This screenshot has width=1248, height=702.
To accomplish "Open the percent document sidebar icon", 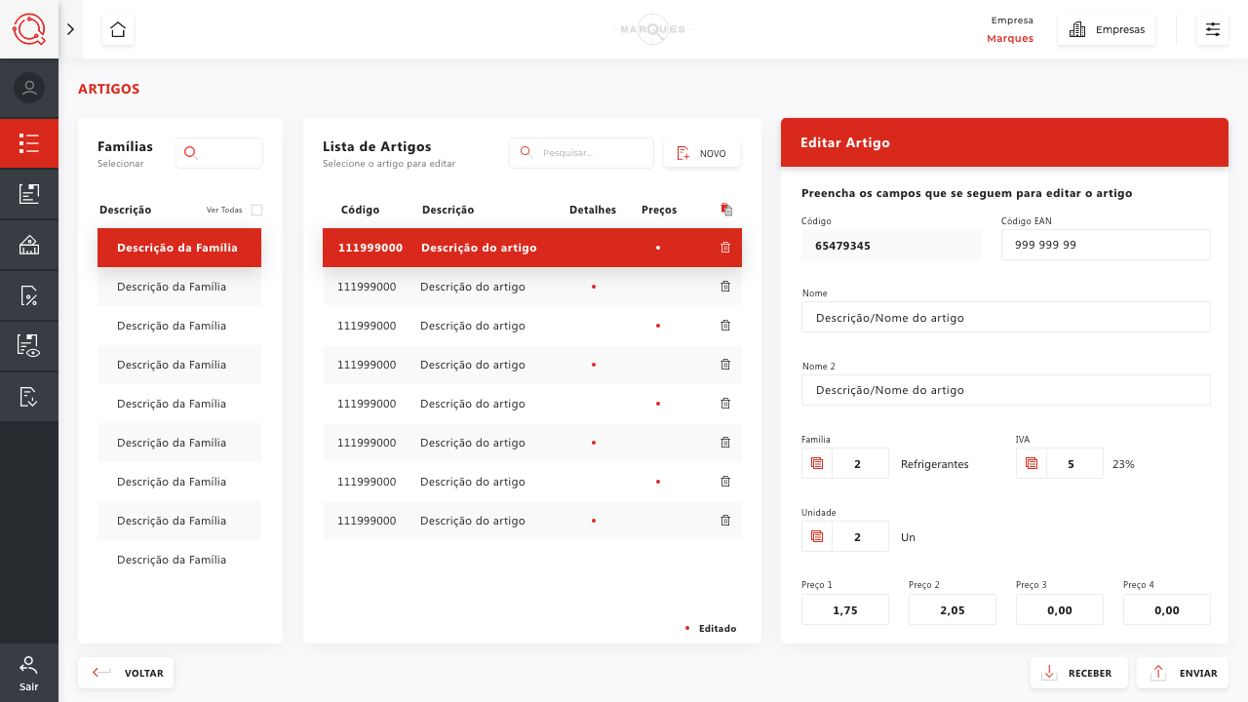I will tap(29, 295).
